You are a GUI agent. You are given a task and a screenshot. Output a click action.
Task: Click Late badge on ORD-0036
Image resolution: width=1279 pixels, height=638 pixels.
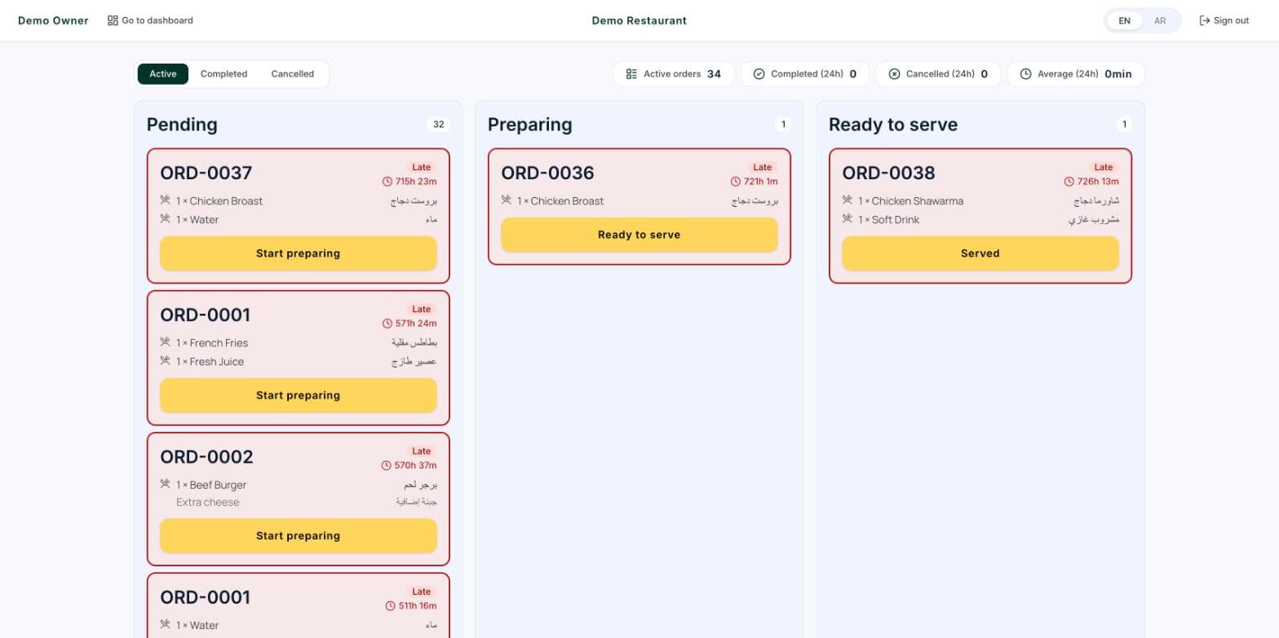[x=763, y=167]
